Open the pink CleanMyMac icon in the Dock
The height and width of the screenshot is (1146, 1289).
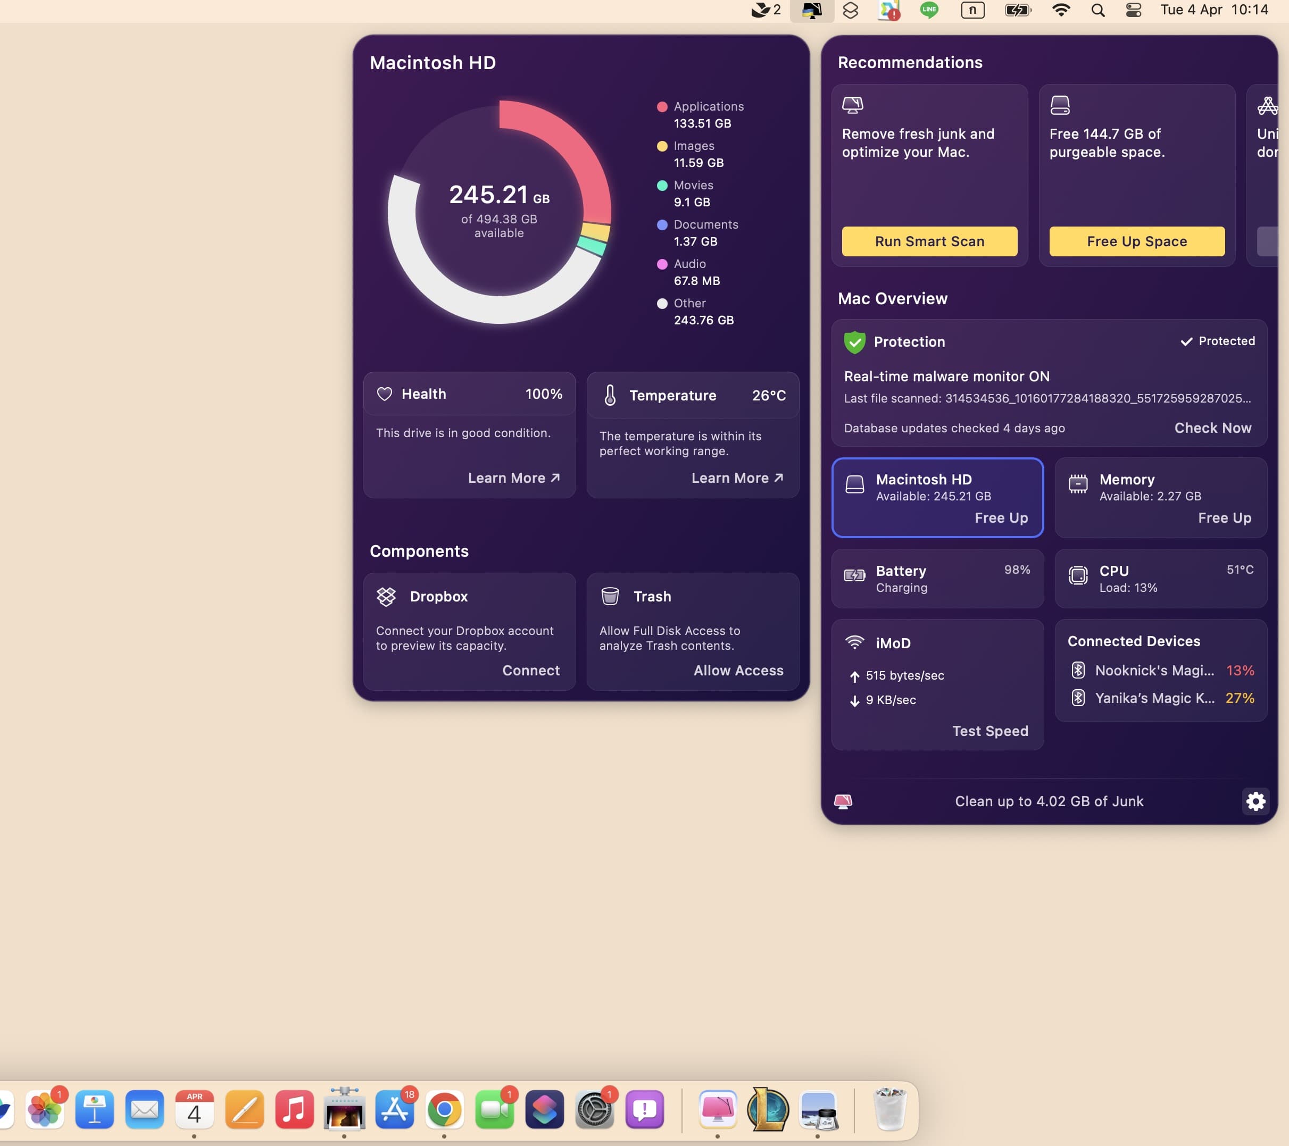[x=717, y=1109]
